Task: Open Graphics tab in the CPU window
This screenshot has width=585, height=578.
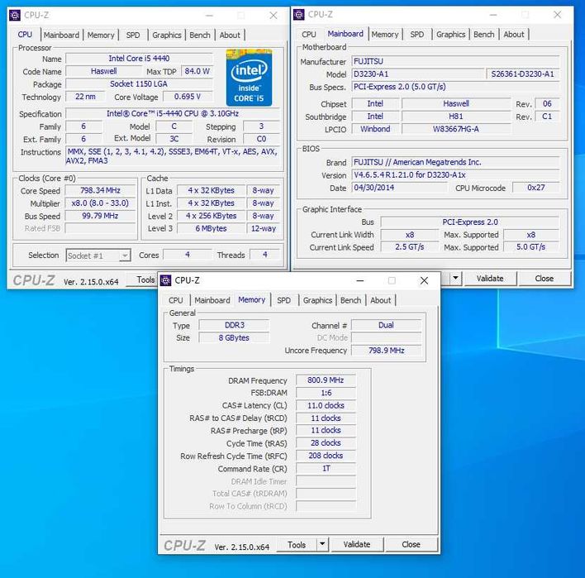Action: coord(166,35)
